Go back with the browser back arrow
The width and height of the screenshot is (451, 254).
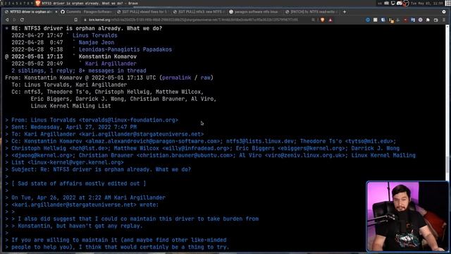[x=7, y=20]
